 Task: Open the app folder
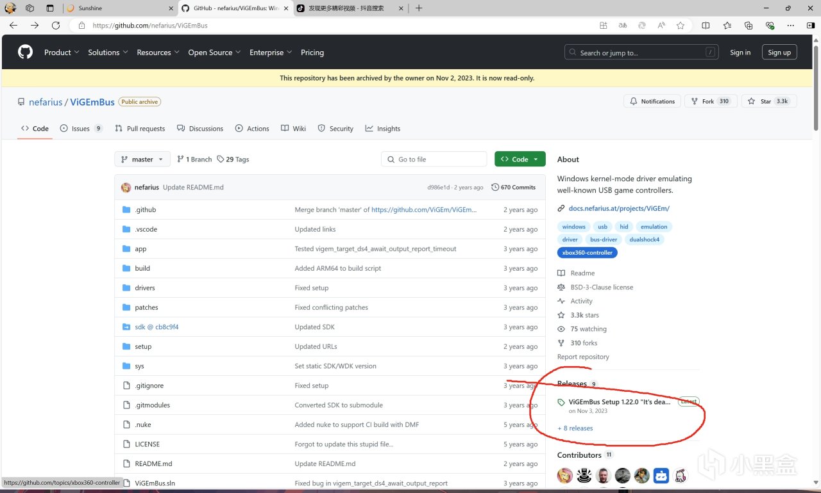(140, 249)
